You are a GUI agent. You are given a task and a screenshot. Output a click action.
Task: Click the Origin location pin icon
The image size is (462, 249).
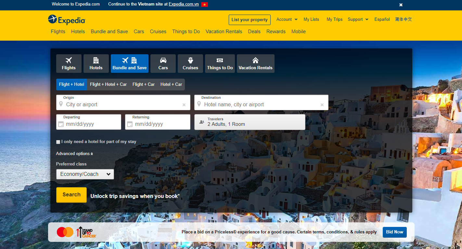(x=61, y=104)
